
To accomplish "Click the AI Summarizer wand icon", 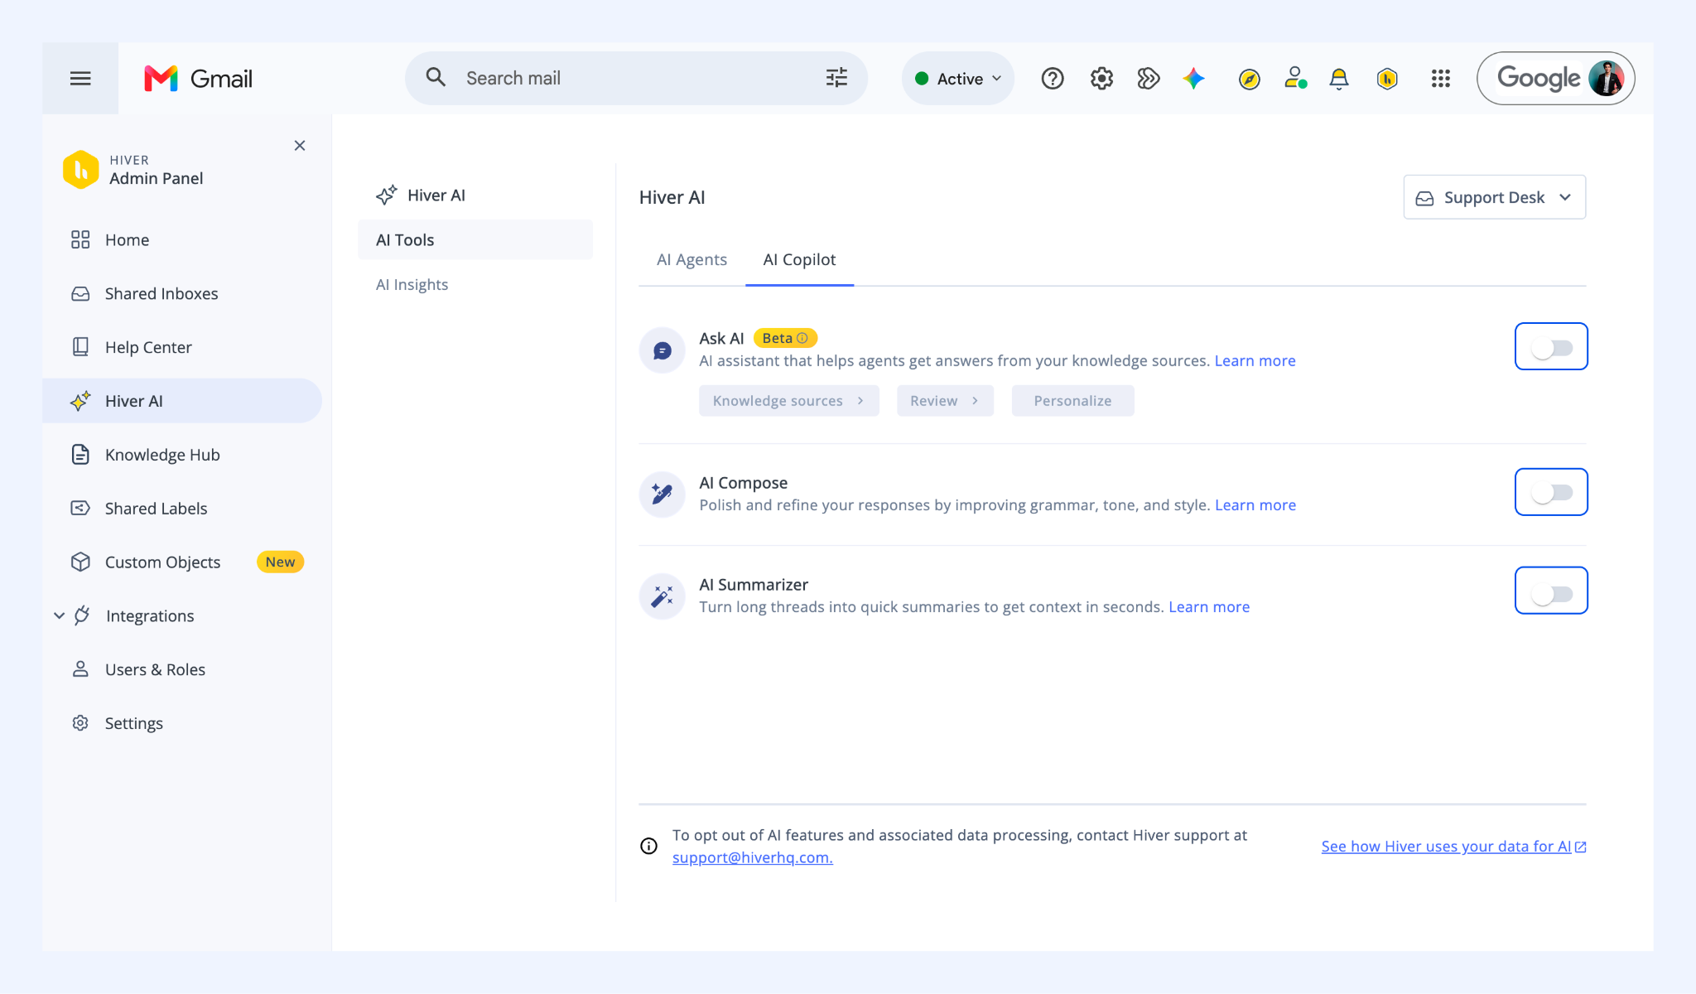I will coord(662,596).
